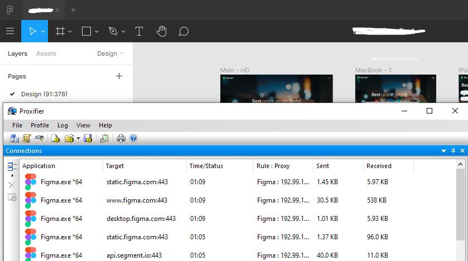Image resolution: width=468 pixels, height=261 pixels.
Task: Click the grayed X icon beside connections
Action: [x=12, y=185]
